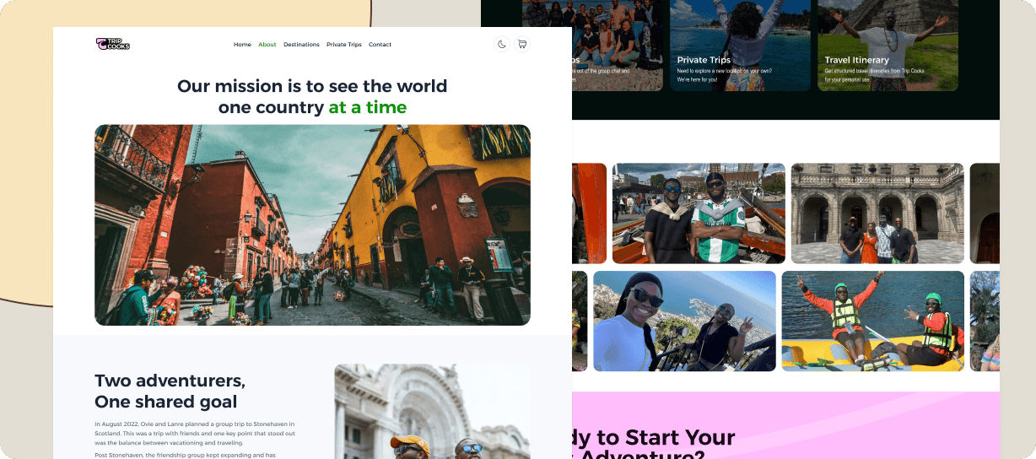The width and height of the screenshot is (1036, 459).
Task: Click 'Need to explore a new location' text
Action: click(724, 76)
